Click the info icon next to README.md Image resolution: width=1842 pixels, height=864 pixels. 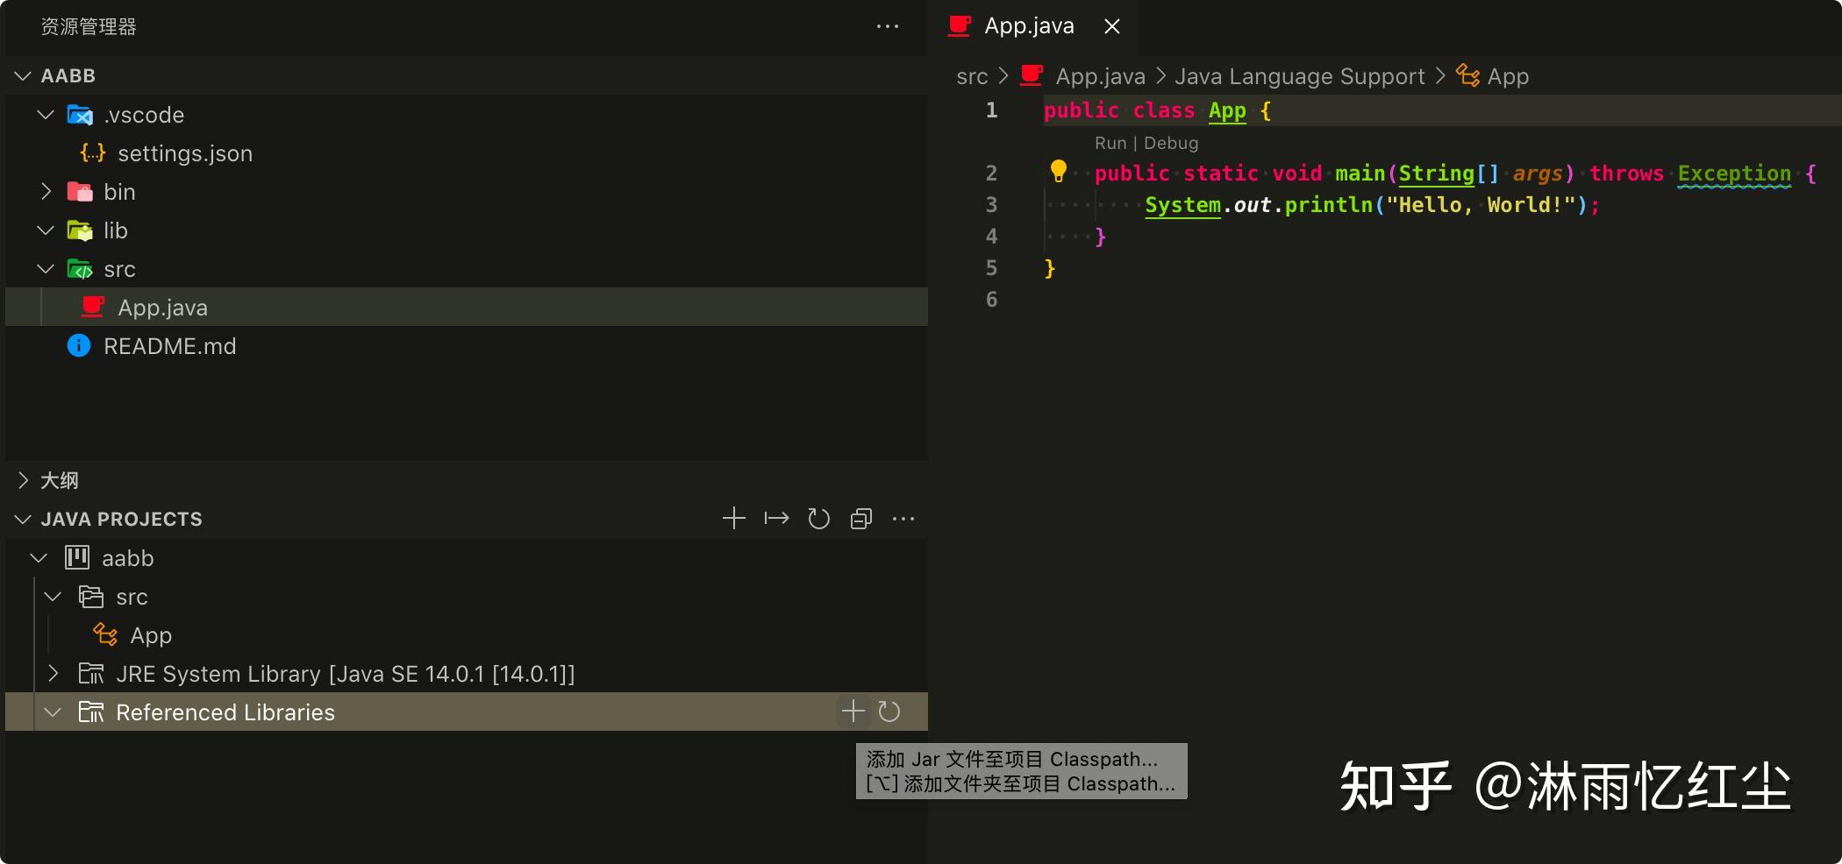[78, 345]
